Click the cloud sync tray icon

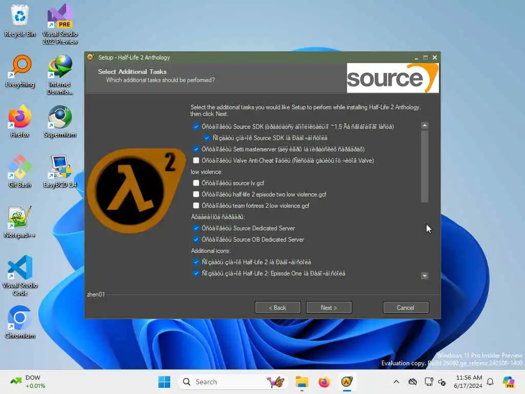point(413,382)
